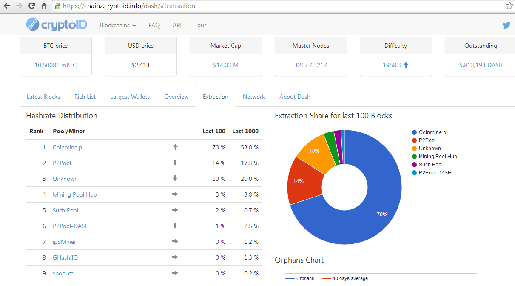The image size is (515, 286).
Task: Open the ipoMiner pool link
Action: [65, 242]
